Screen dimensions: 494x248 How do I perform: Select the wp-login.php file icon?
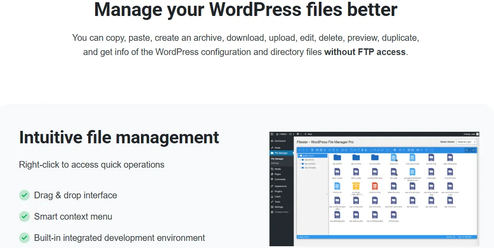pos(431,201)
